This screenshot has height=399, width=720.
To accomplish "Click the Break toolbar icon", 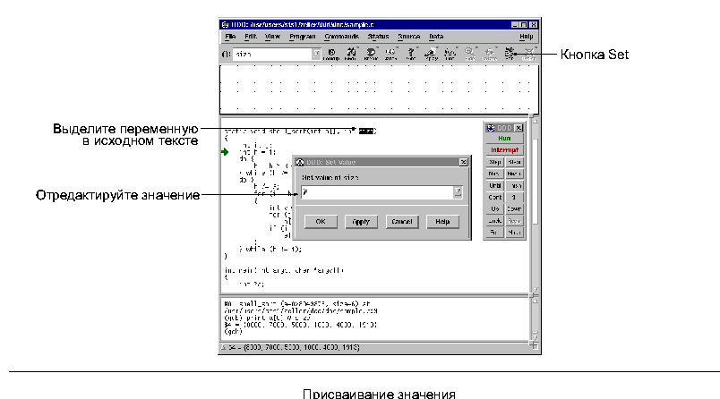I will [x=371, y=54].
